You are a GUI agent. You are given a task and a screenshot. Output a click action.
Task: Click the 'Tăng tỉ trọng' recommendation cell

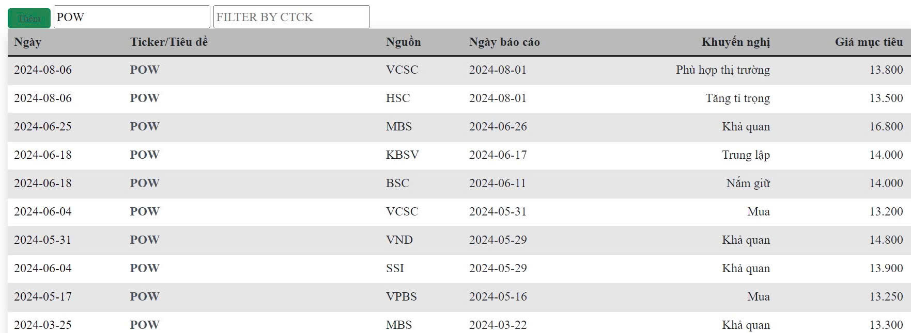tap(737, 98)
